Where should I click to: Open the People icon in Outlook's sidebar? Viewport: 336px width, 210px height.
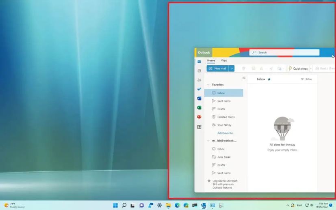[199, 80]
